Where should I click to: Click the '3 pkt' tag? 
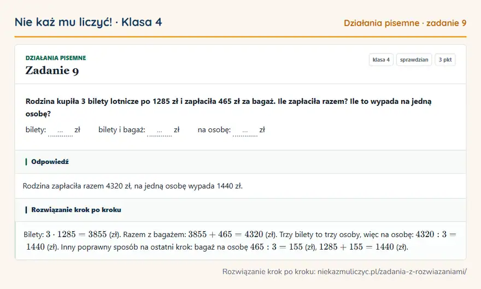(x=445, y=60)
